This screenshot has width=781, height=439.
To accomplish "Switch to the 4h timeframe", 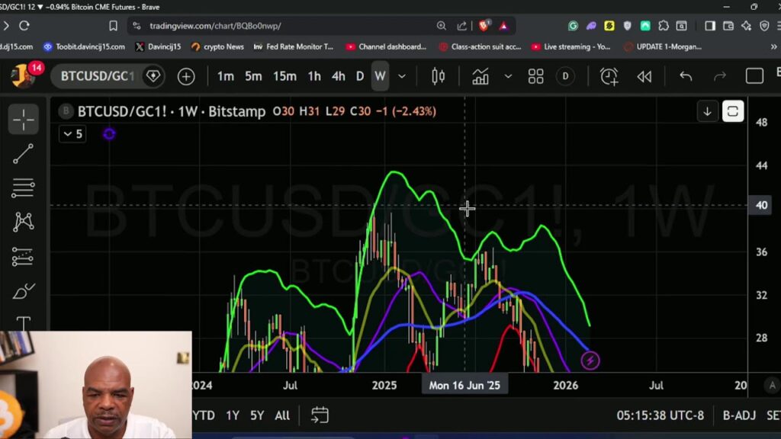I will [338, 76].
